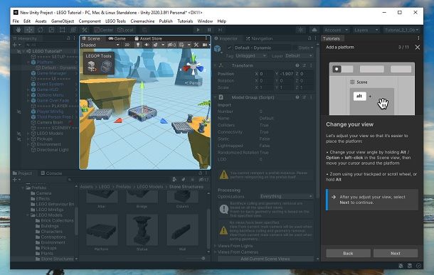
Task: Click the Assets breadcrumb link
Action: click(x=86, y=187)
